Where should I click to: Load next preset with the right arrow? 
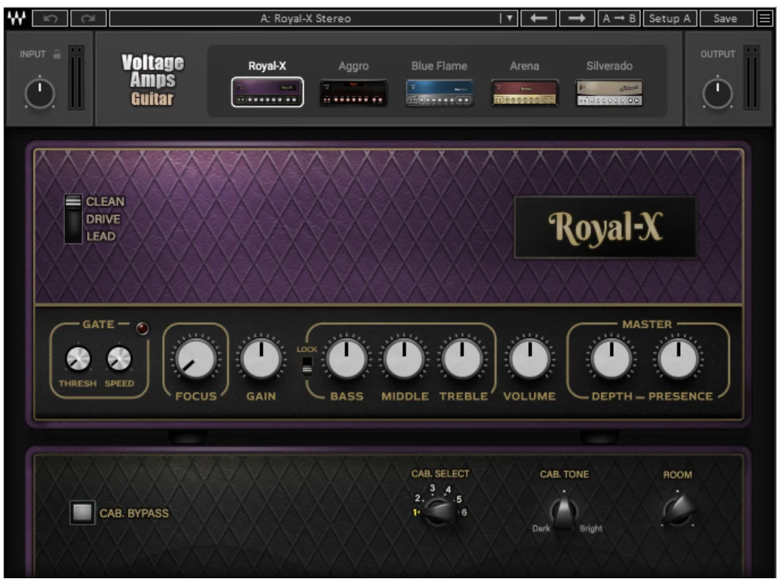576,18
